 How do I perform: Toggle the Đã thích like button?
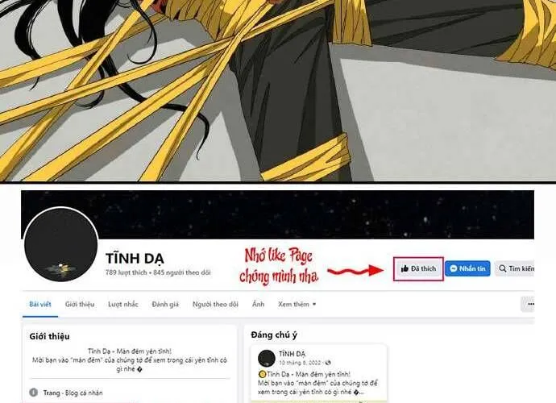pos(418,269)
